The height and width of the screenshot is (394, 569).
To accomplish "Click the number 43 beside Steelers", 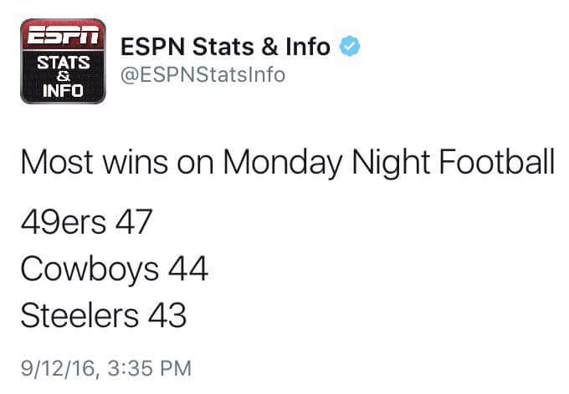I will coord(167,315).
